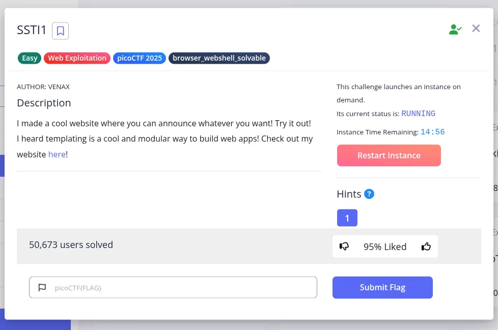The height and width of the screenshot is (330, 498).
Task: Select the picoCTF 2025 tag
Action: pos(140,58)
